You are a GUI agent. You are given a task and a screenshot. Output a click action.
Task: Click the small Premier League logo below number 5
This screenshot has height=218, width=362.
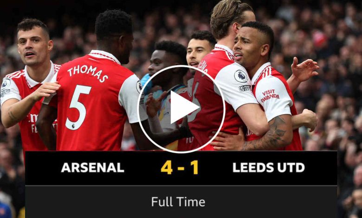[x=73, y=126]
